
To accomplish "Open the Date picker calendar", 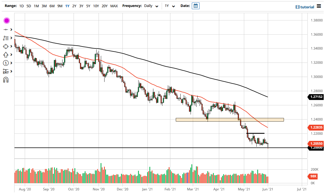I will pos(195,6).
